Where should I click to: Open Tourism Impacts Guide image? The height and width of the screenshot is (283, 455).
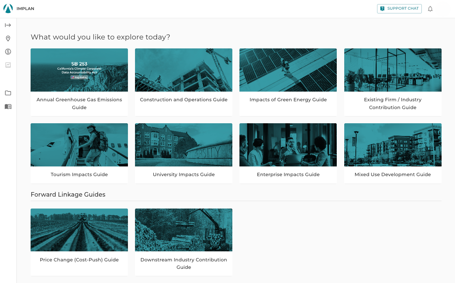coord(79,145)
